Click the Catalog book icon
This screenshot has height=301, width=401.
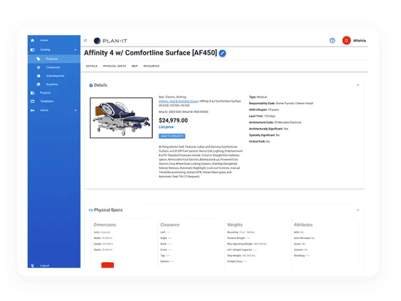click(x=32, y=50)
